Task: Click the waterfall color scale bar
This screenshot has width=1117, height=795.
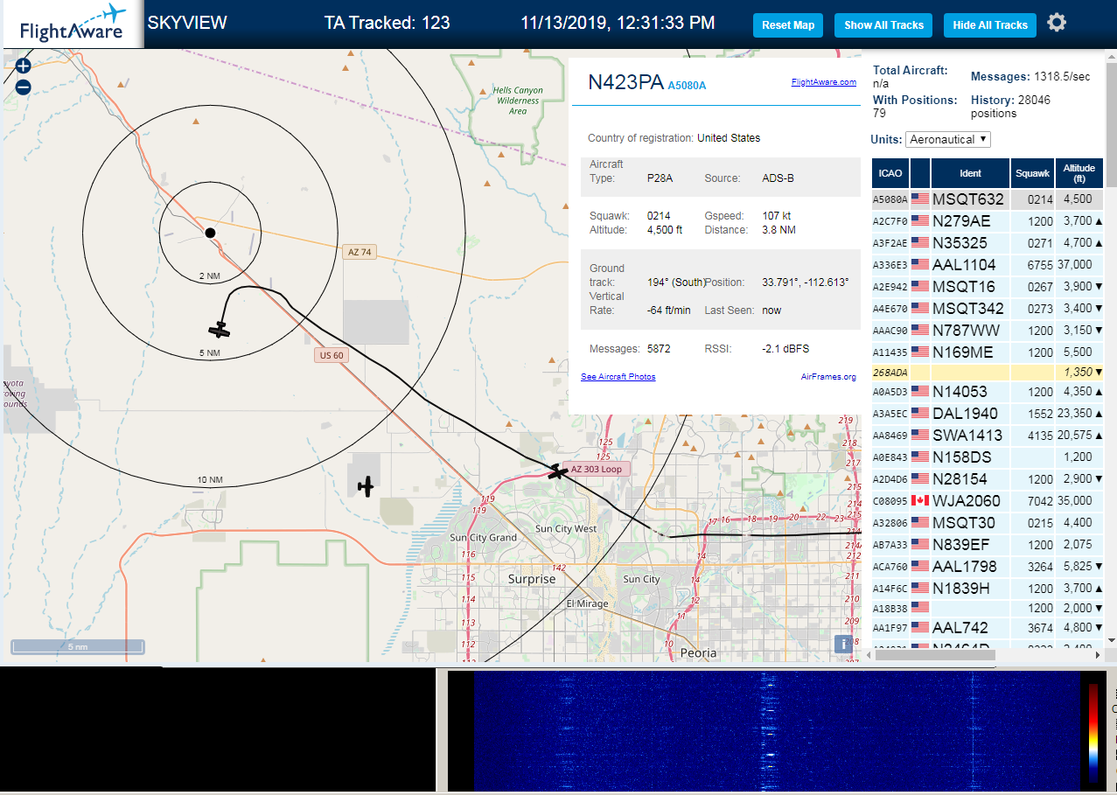Action: (x=1093, y=732)
